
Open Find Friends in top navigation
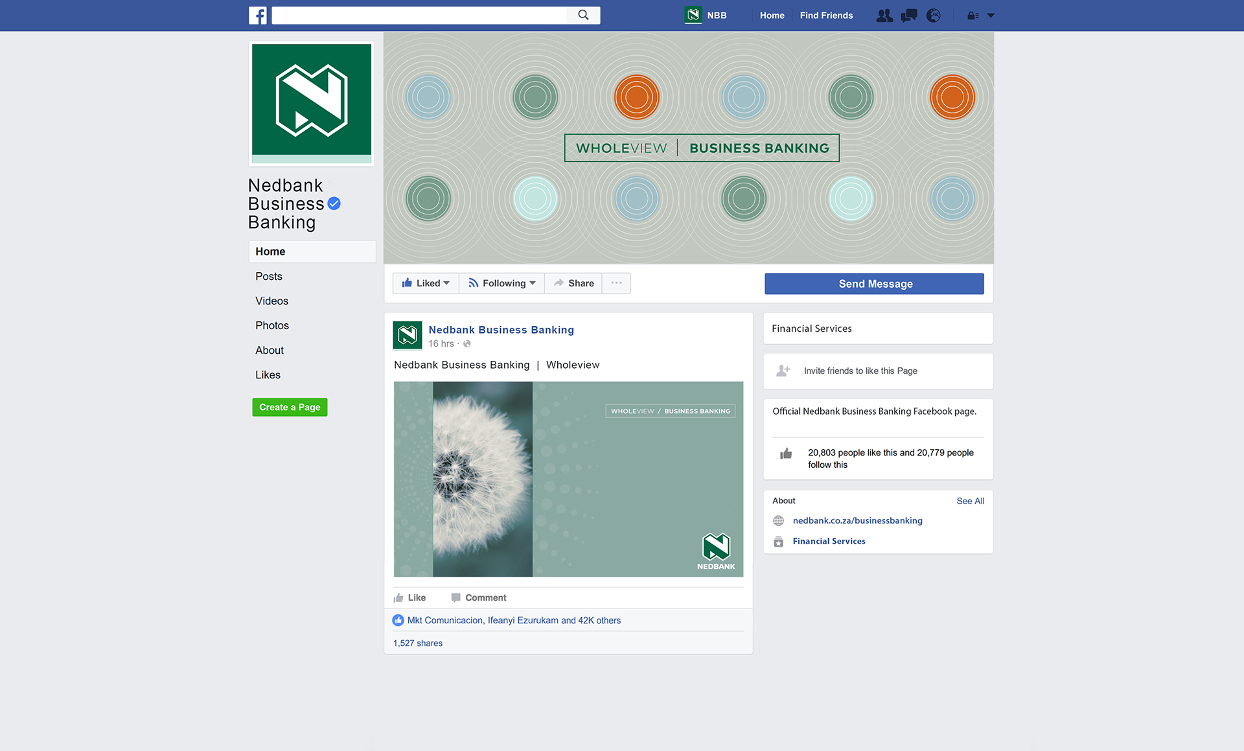(x=826, y=16)
